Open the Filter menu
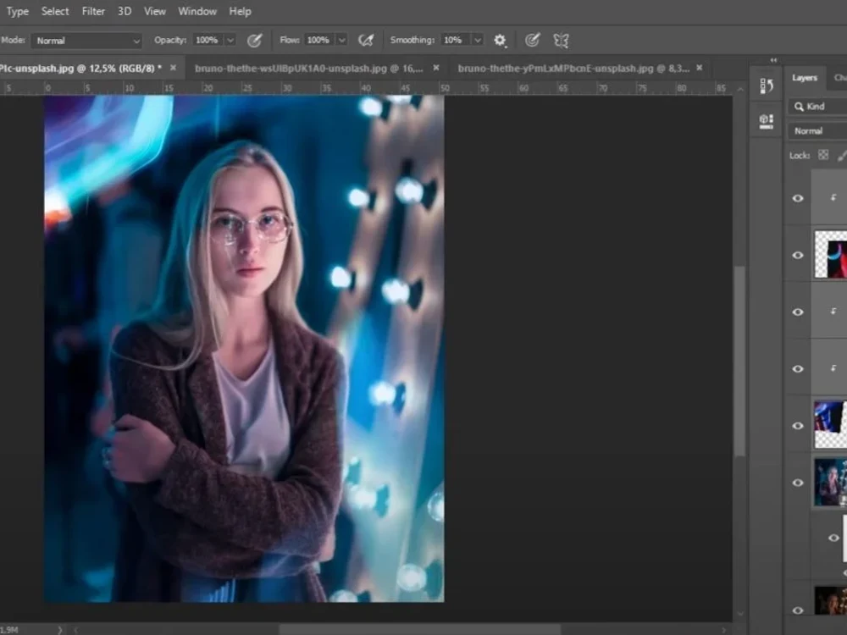Viewport: 847px width, 635px height. pos(93,11)
